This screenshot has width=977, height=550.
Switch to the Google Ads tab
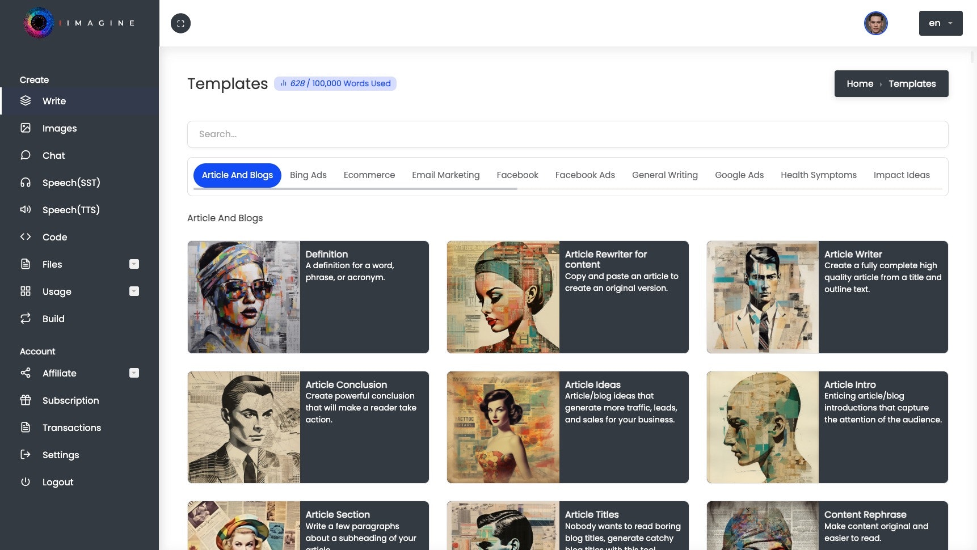[739, 175]
